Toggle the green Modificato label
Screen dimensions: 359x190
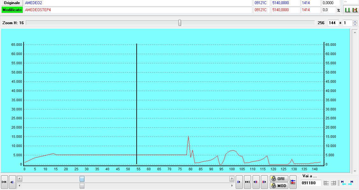12,10
